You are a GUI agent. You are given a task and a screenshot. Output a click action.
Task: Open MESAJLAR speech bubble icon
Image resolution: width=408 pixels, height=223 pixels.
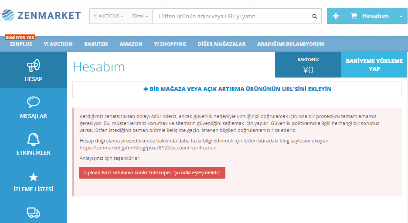[x=33, y=102]
